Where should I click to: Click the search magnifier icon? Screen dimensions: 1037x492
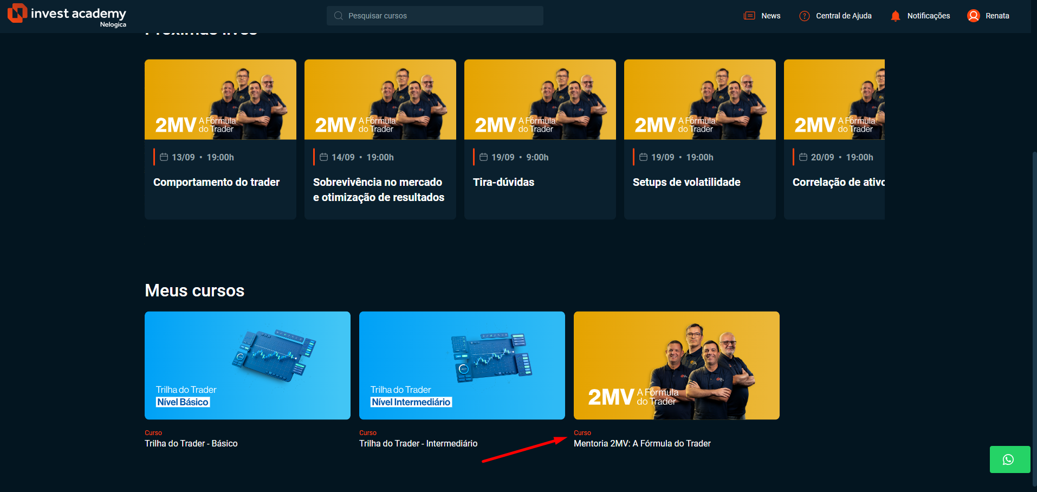339,16
